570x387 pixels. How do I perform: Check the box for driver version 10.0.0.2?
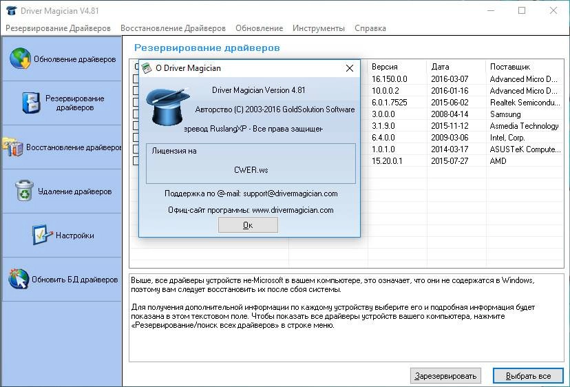pyautogui.click(x=136, y=90)
